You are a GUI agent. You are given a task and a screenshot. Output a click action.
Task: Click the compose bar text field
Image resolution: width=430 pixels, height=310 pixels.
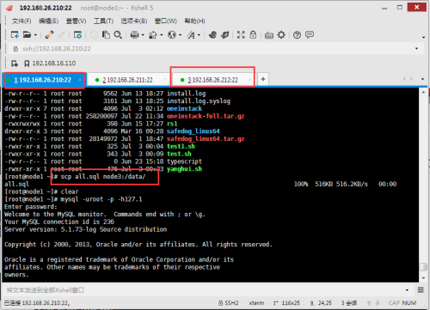point(204,290)
